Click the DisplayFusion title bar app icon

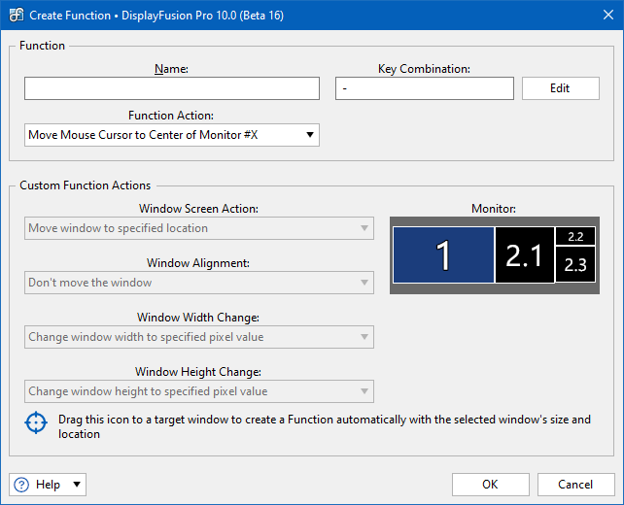17,16
